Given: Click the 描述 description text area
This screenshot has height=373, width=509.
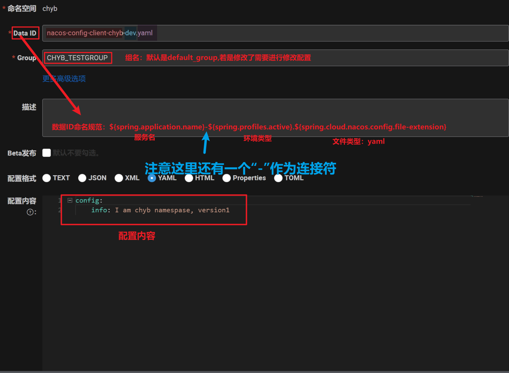Looking at the screenshot, I should (x=275, y=118).
